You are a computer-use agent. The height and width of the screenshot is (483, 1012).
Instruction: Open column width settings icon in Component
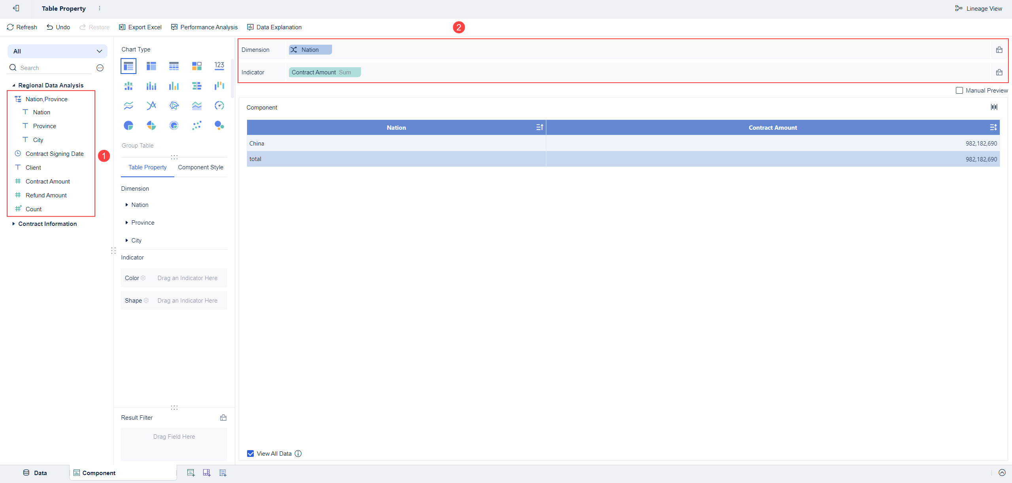(x=994, y=107)
